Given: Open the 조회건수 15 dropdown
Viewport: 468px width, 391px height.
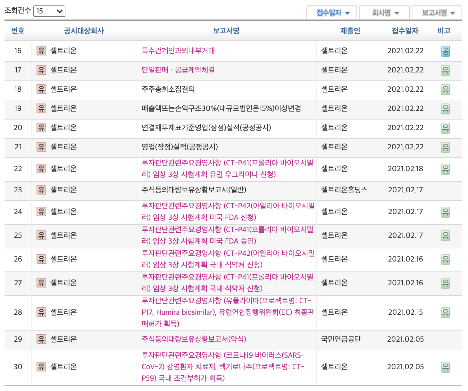Looking at the screenshot, I should tap(49, 11).
